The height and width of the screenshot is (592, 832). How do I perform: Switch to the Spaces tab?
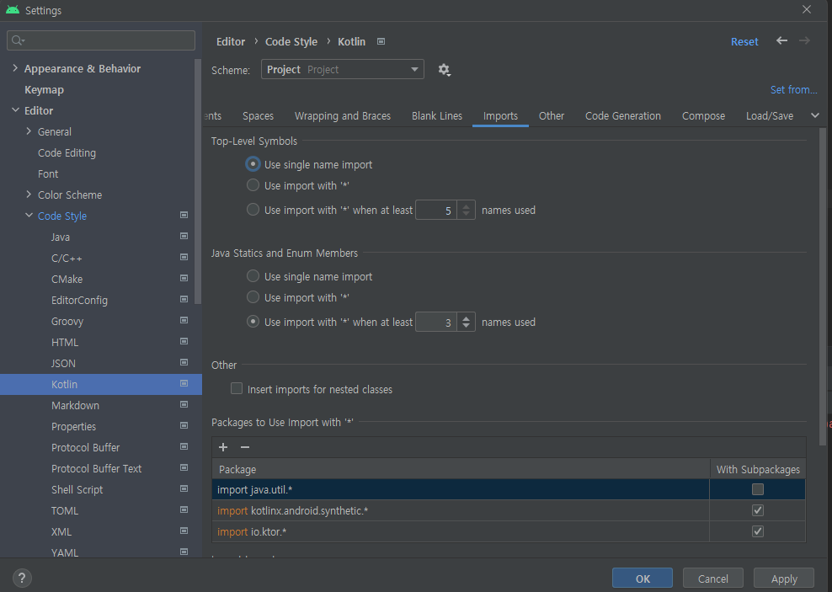tap(258, 115)
